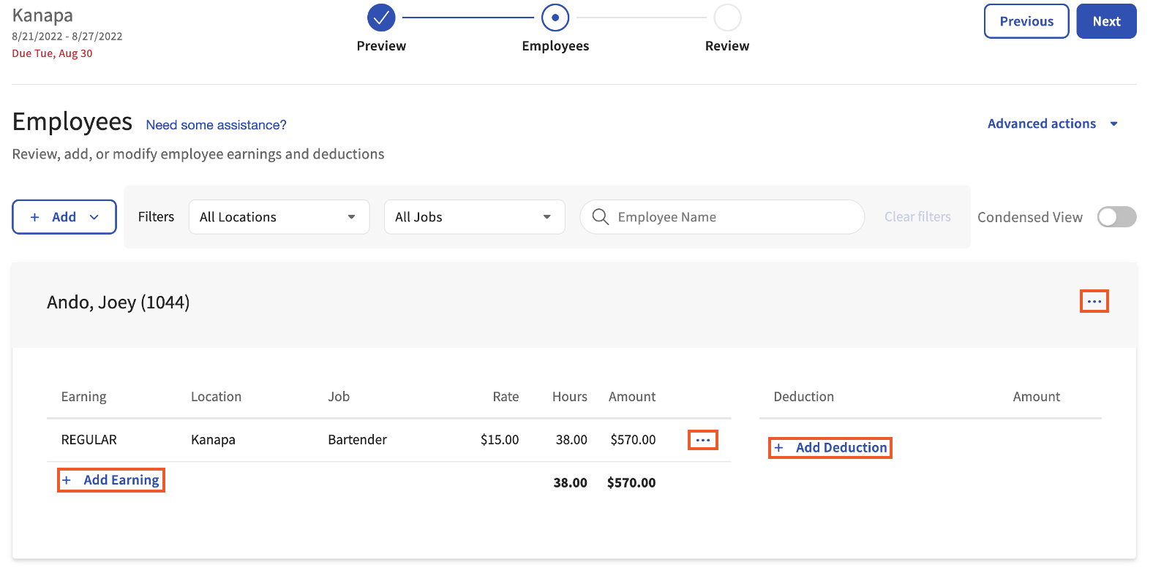
Task: Toggle the Condensed View switch
Action: 1116,217
